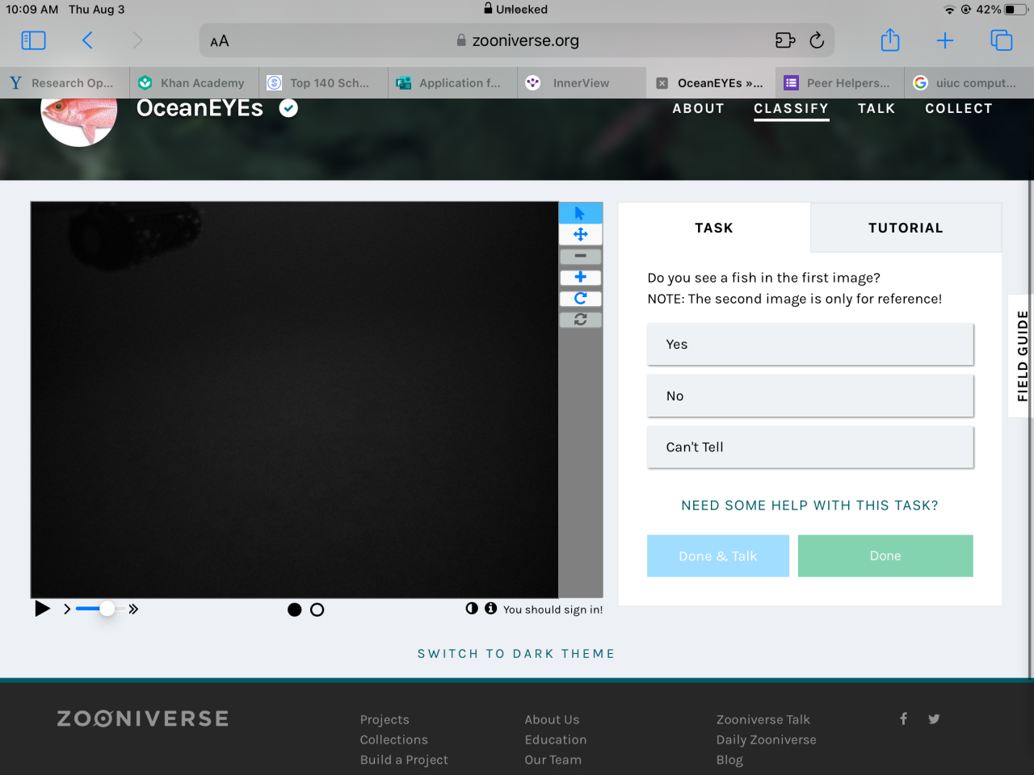Choose the No answer
This screenshot has height=775, width=1034.
click(810, 396)
